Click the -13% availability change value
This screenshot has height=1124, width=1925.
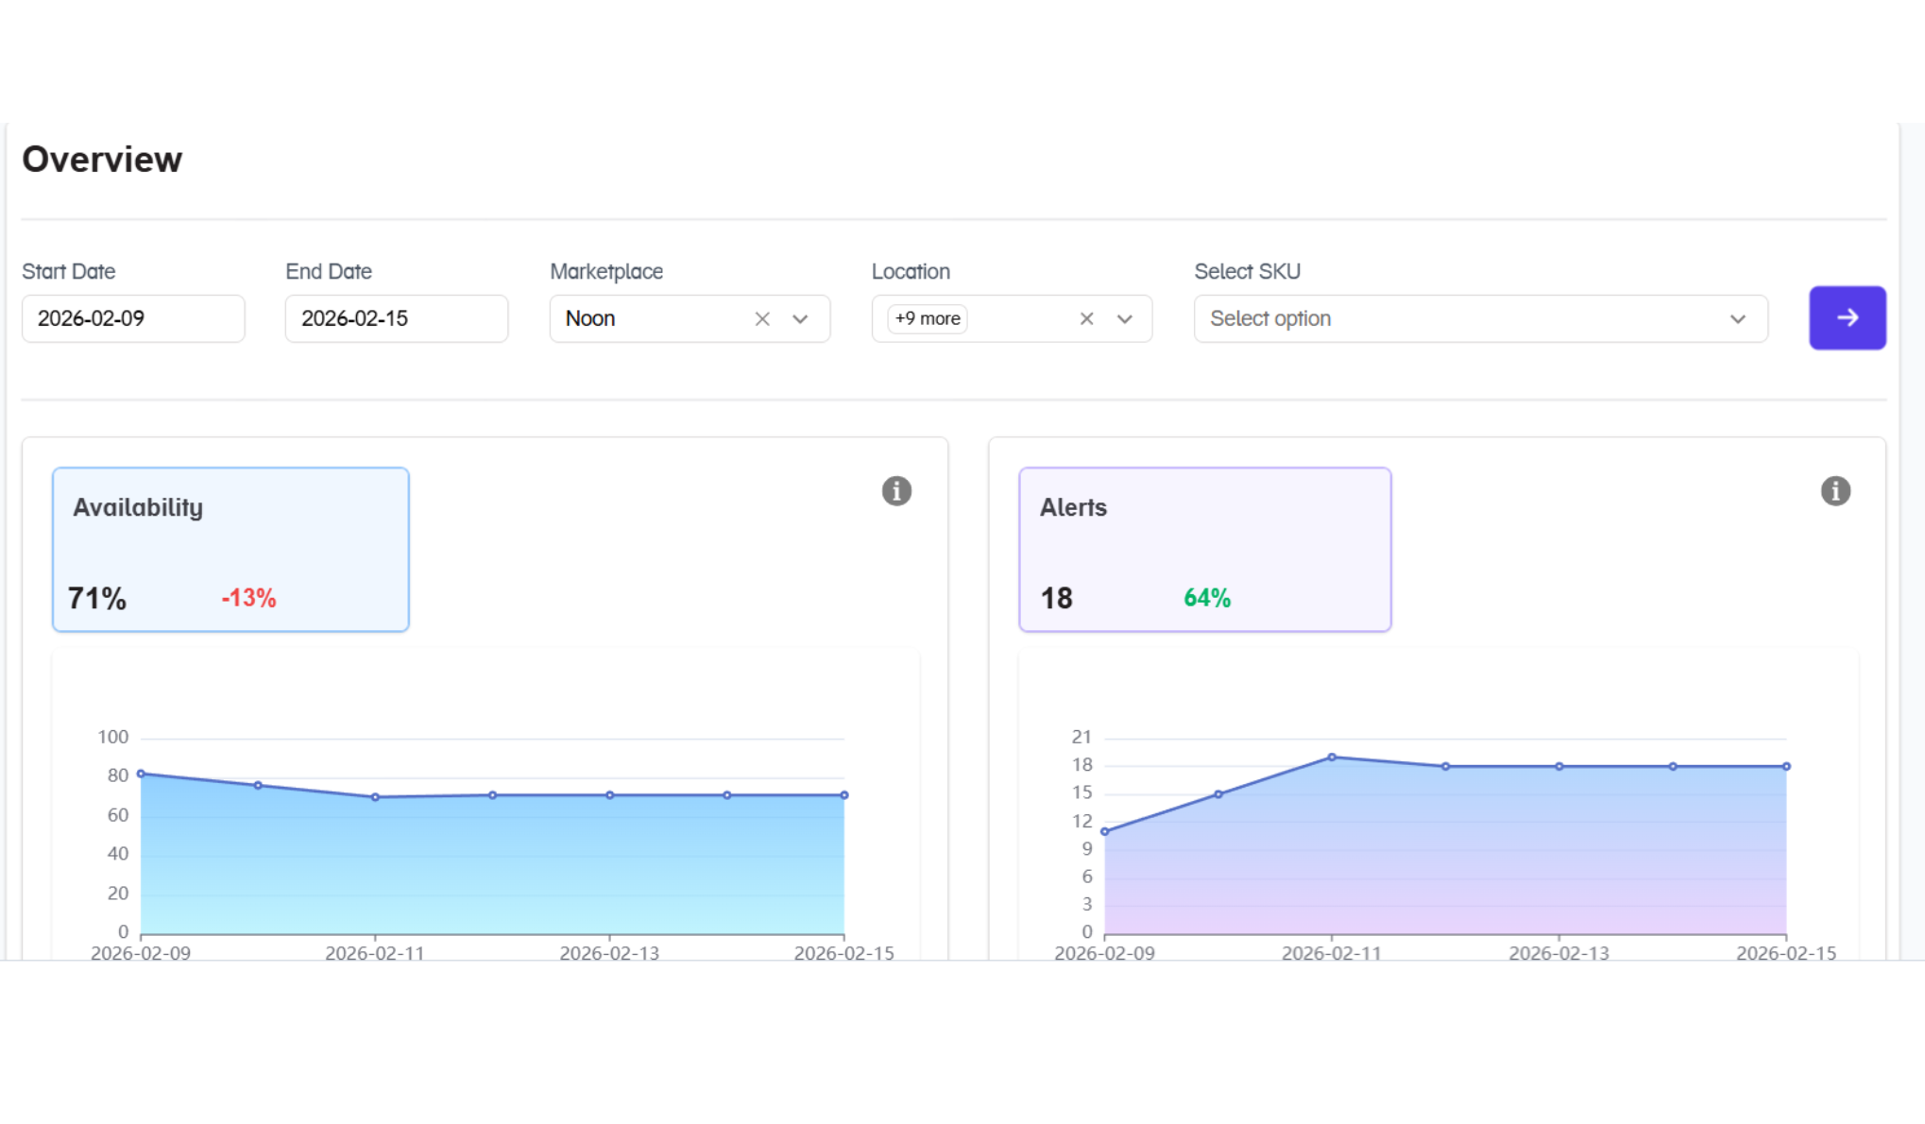click(x=248, y=598)
